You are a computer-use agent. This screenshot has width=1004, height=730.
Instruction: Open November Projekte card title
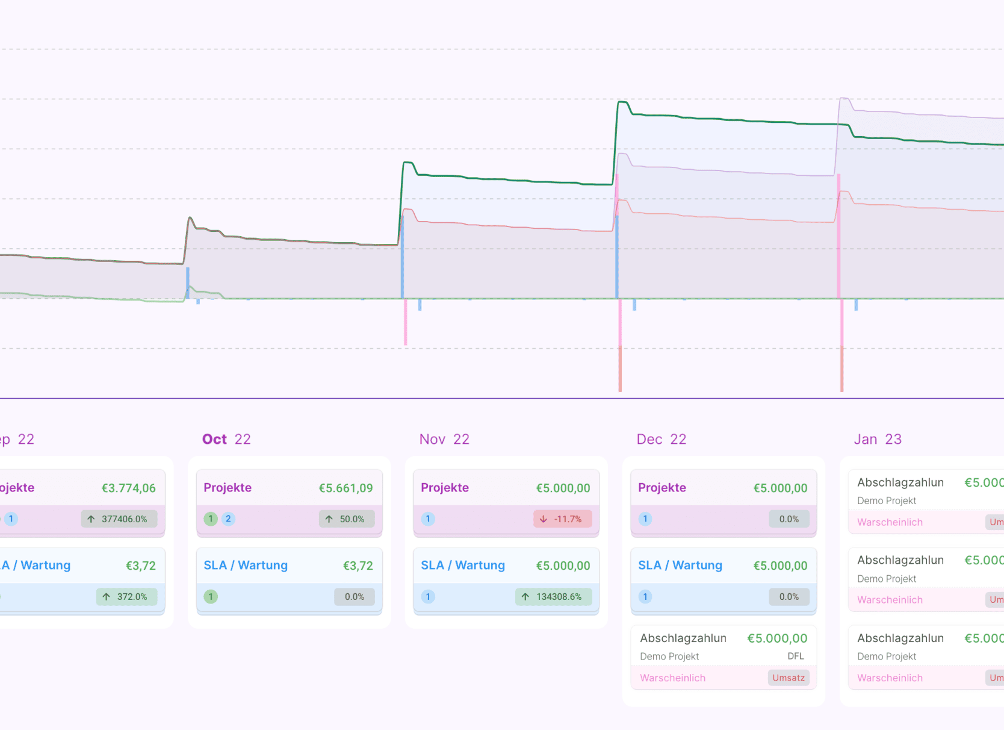tap(445, 487)
